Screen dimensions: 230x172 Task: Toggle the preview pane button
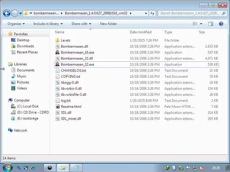point(211,24)
